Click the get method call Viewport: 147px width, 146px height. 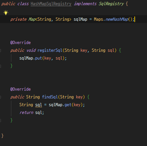[68, 105]
